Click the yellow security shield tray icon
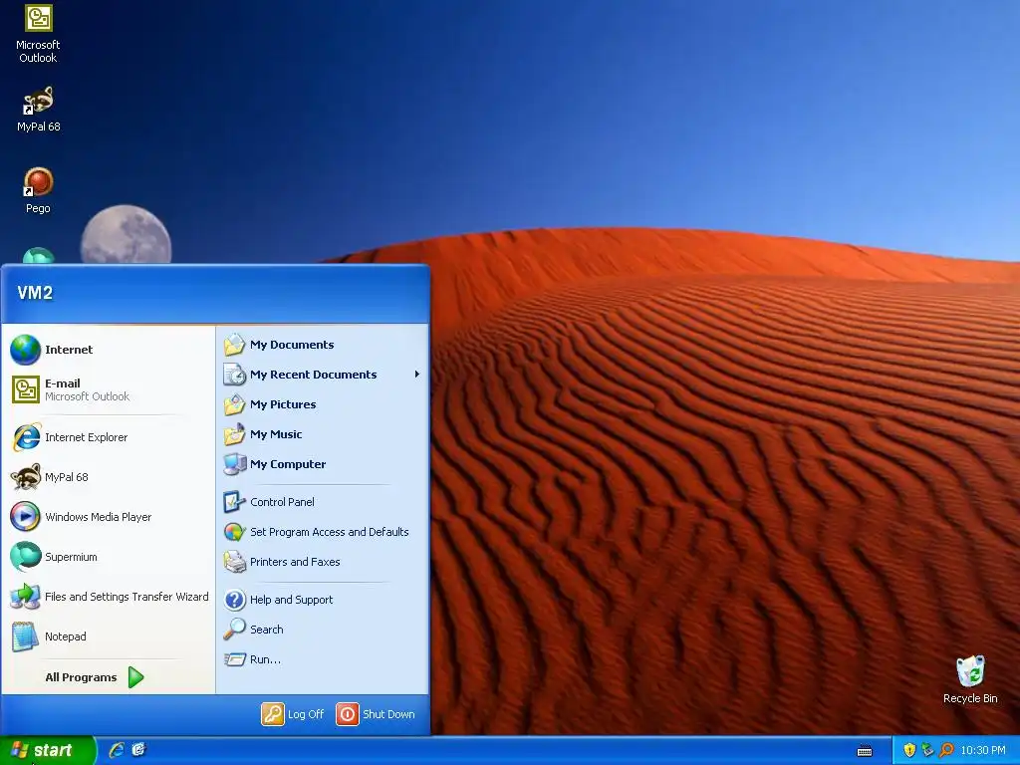Viewport: 1020px width, 765px height. [909, 750]
